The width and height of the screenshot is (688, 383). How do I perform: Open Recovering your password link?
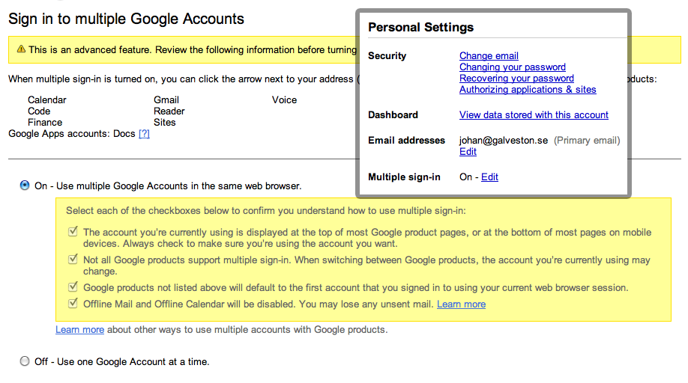click(516, 78)
